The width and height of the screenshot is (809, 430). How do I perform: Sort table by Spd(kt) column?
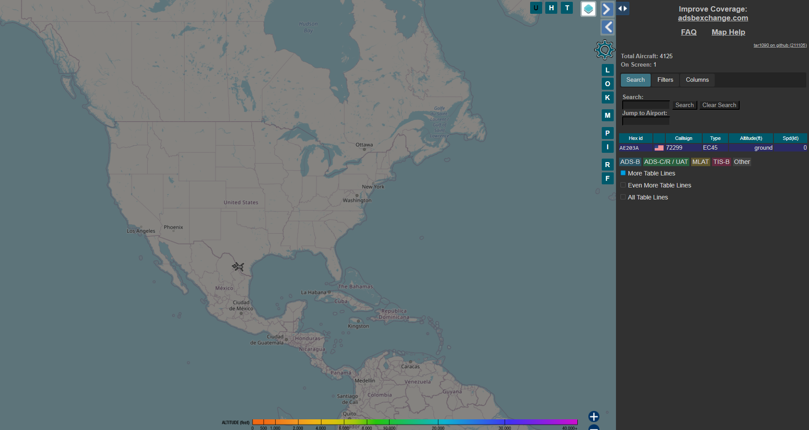click(x=790, y=138)
